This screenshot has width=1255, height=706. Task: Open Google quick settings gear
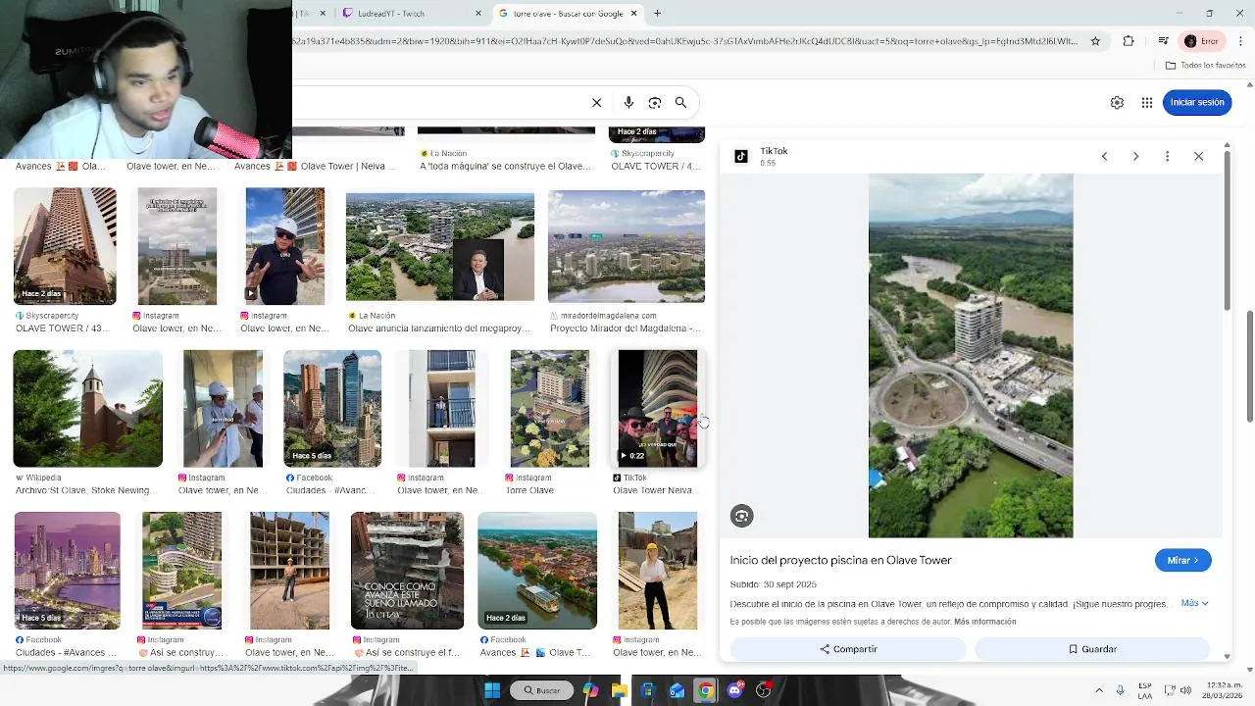click(x=1117, y=102)
